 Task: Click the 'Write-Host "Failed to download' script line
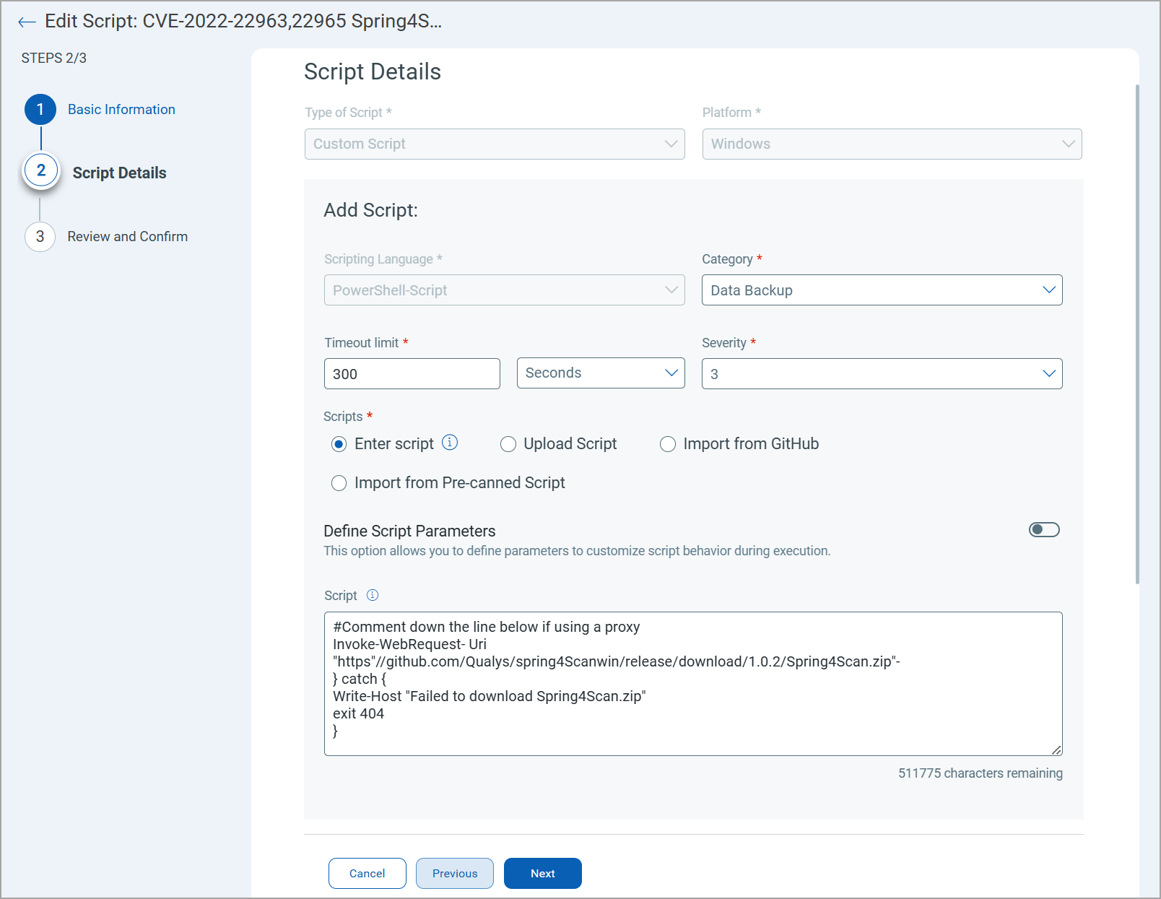click(489, 696)
